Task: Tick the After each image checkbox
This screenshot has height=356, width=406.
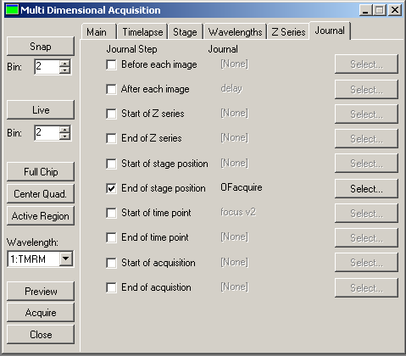Action: tap(111, 89)
